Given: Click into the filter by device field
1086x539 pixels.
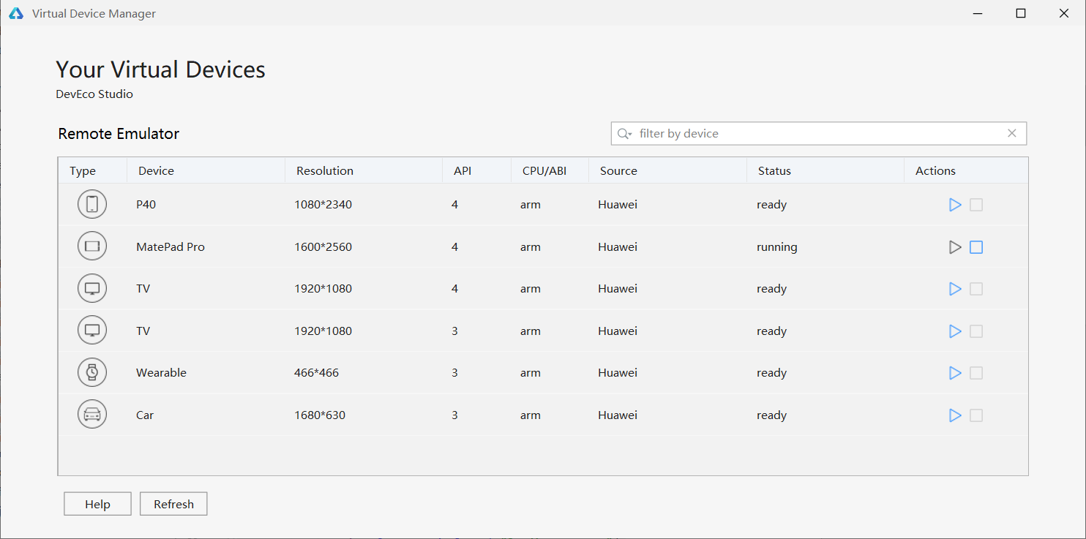Looking at the screenshot, I should pos(819,133).
